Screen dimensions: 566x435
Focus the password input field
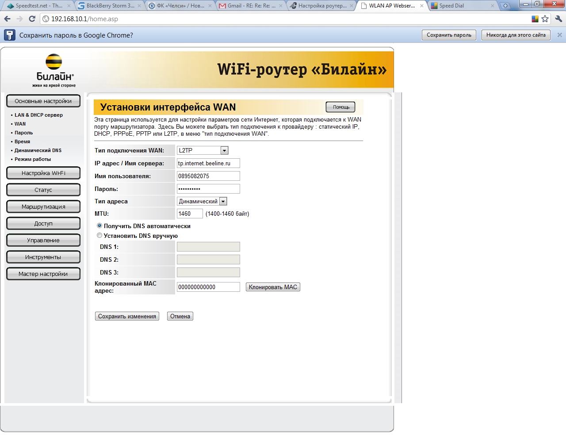[x=208, y=189]
